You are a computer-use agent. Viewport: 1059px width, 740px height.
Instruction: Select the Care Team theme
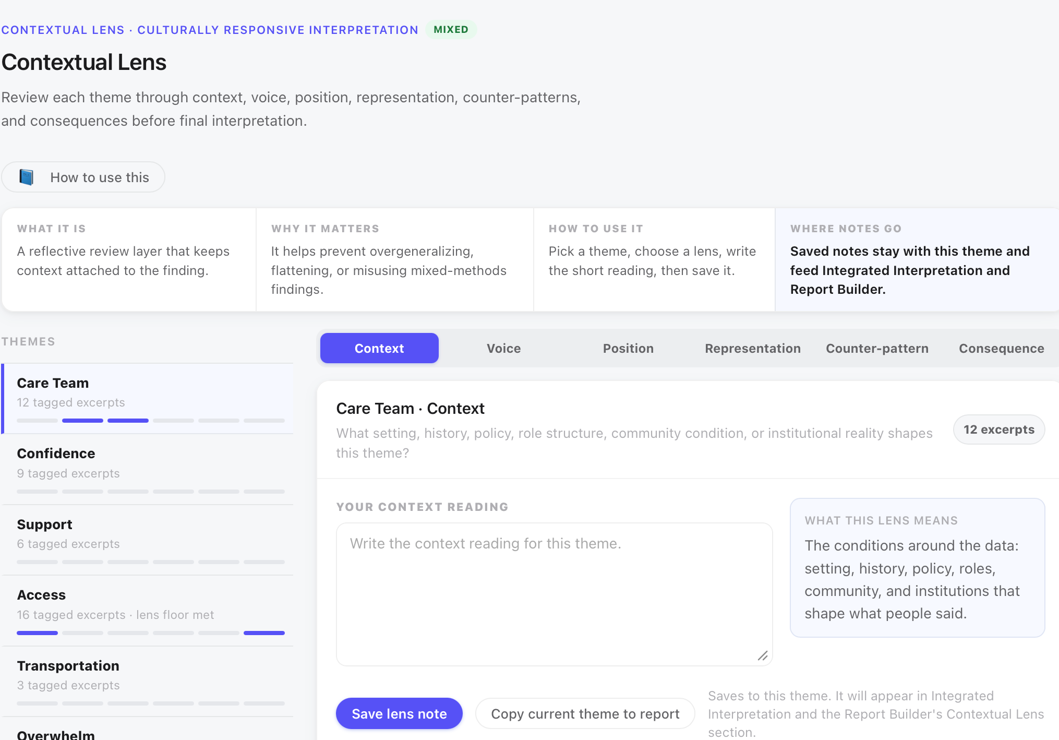(x=148, y=399)
